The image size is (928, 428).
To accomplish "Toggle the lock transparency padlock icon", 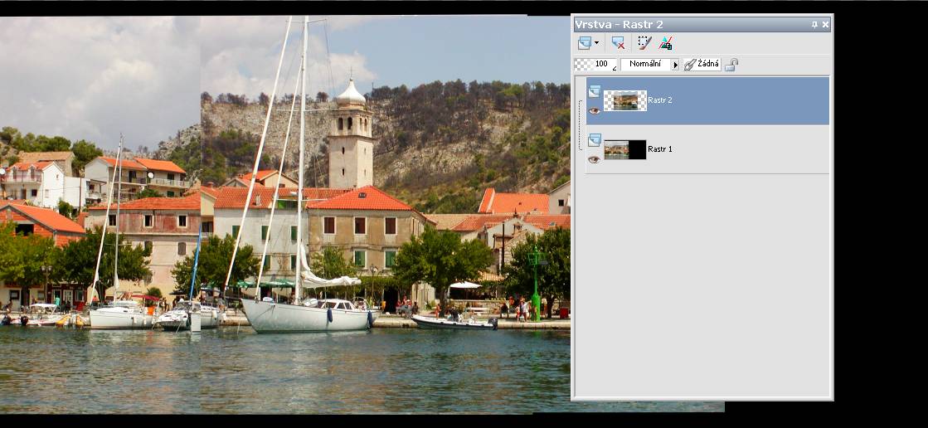I will (731, 64).
